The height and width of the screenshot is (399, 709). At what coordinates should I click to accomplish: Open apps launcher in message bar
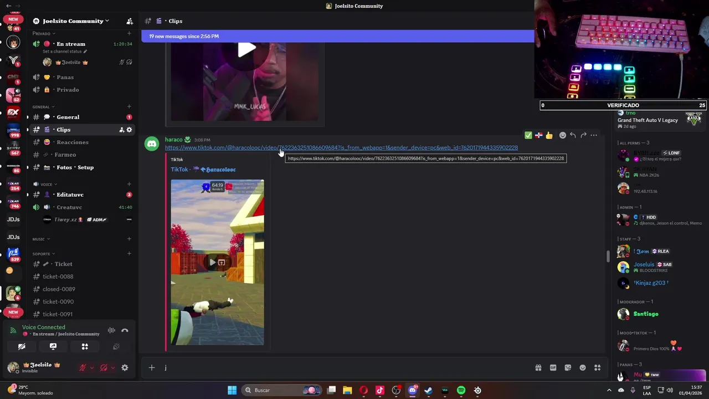pos(597,367)
